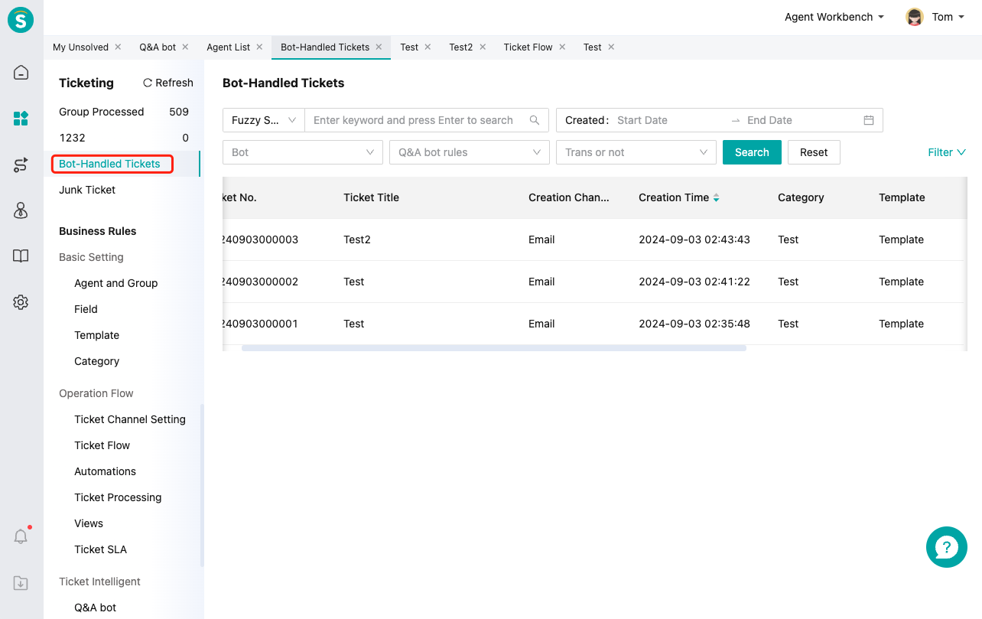Open Views settings
The width and height of the screenshot is (982, 619).
[x=89, y=523]
